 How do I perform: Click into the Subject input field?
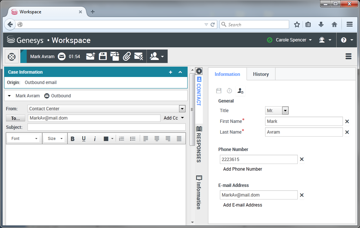[106, 127]
